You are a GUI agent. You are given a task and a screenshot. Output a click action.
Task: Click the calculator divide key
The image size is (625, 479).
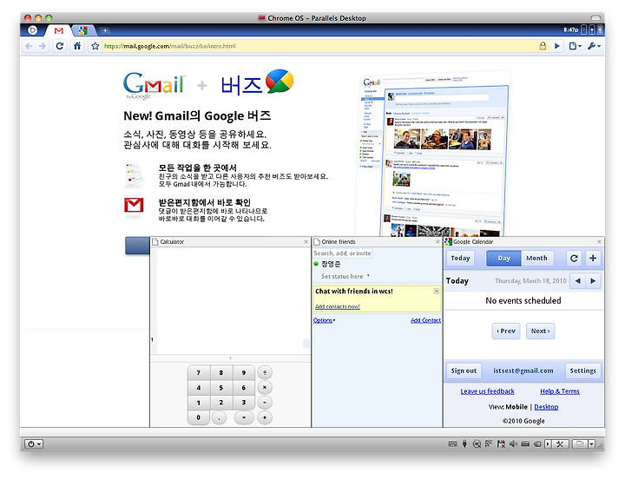click(x=265, y=372)
